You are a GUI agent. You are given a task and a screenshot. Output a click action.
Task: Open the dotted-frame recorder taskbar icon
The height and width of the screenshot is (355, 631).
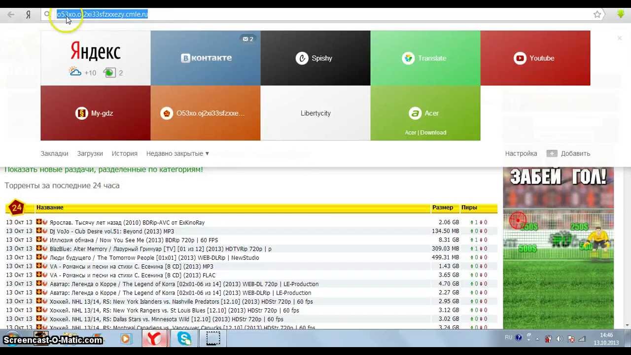(213, 339)
